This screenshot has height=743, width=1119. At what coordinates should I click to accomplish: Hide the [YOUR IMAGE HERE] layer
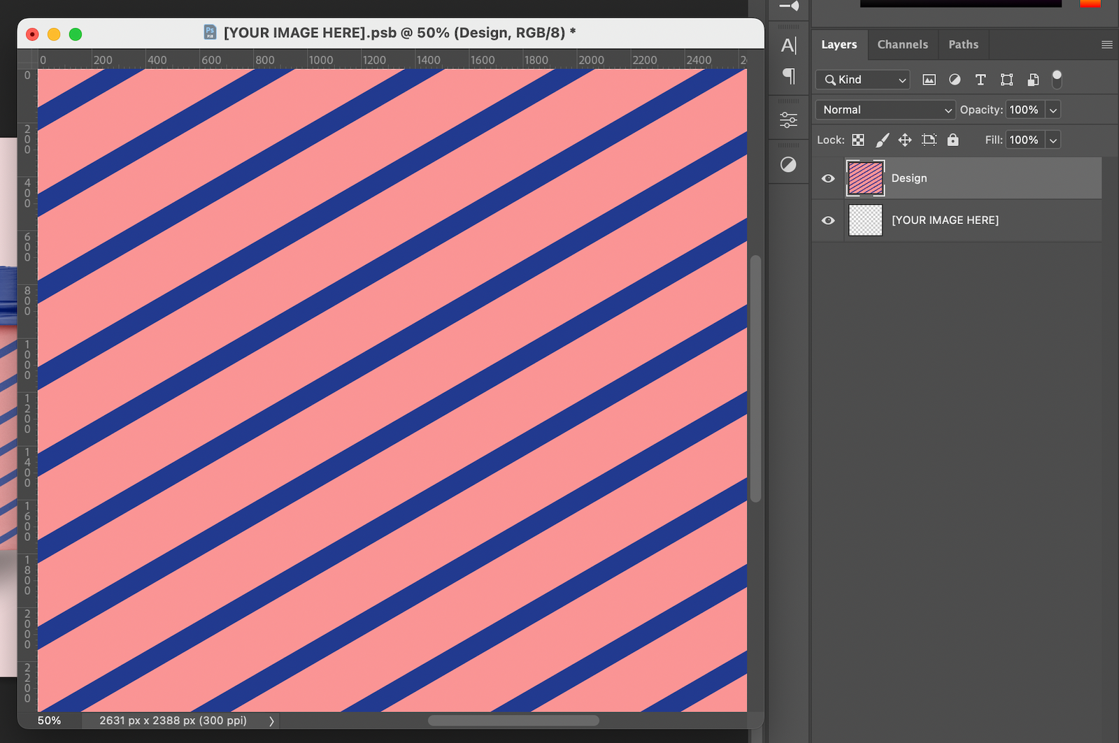tap(828, 220)
